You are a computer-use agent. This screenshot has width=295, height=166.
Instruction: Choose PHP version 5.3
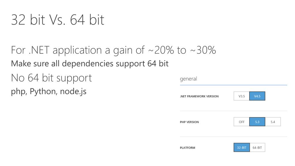tap(257, 122)
